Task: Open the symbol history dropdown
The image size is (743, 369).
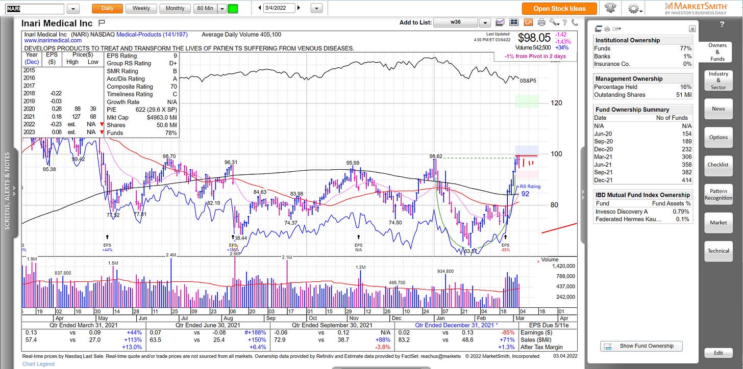Action: tap(73, 9)
